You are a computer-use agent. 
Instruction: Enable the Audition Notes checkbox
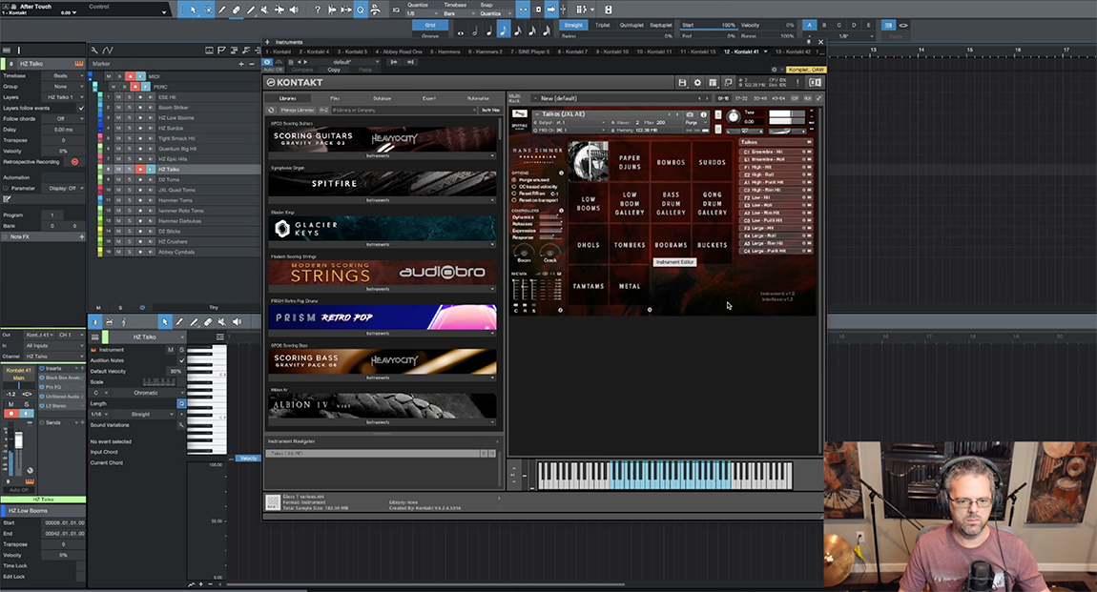(x=182, y=360)
